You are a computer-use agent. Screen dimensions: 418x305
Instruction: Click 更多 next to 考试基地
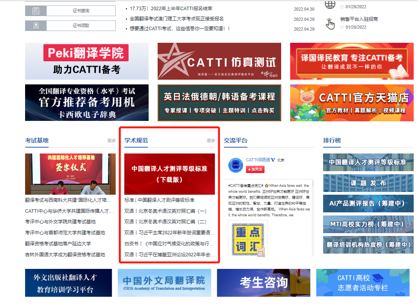[x=111, y=141]
